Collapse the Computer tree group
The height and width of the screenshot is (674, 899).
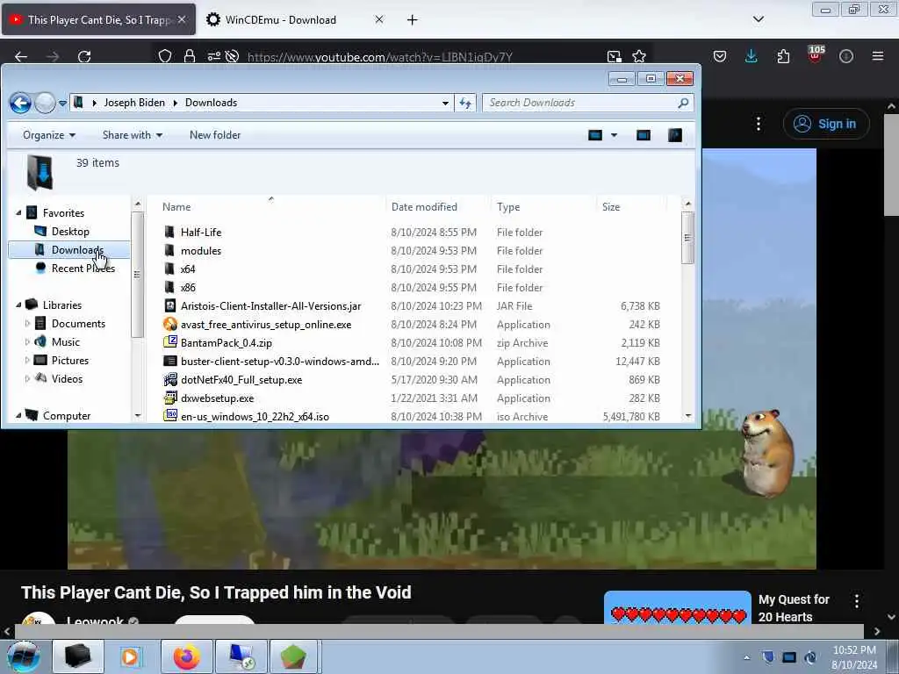click(18, 415)
